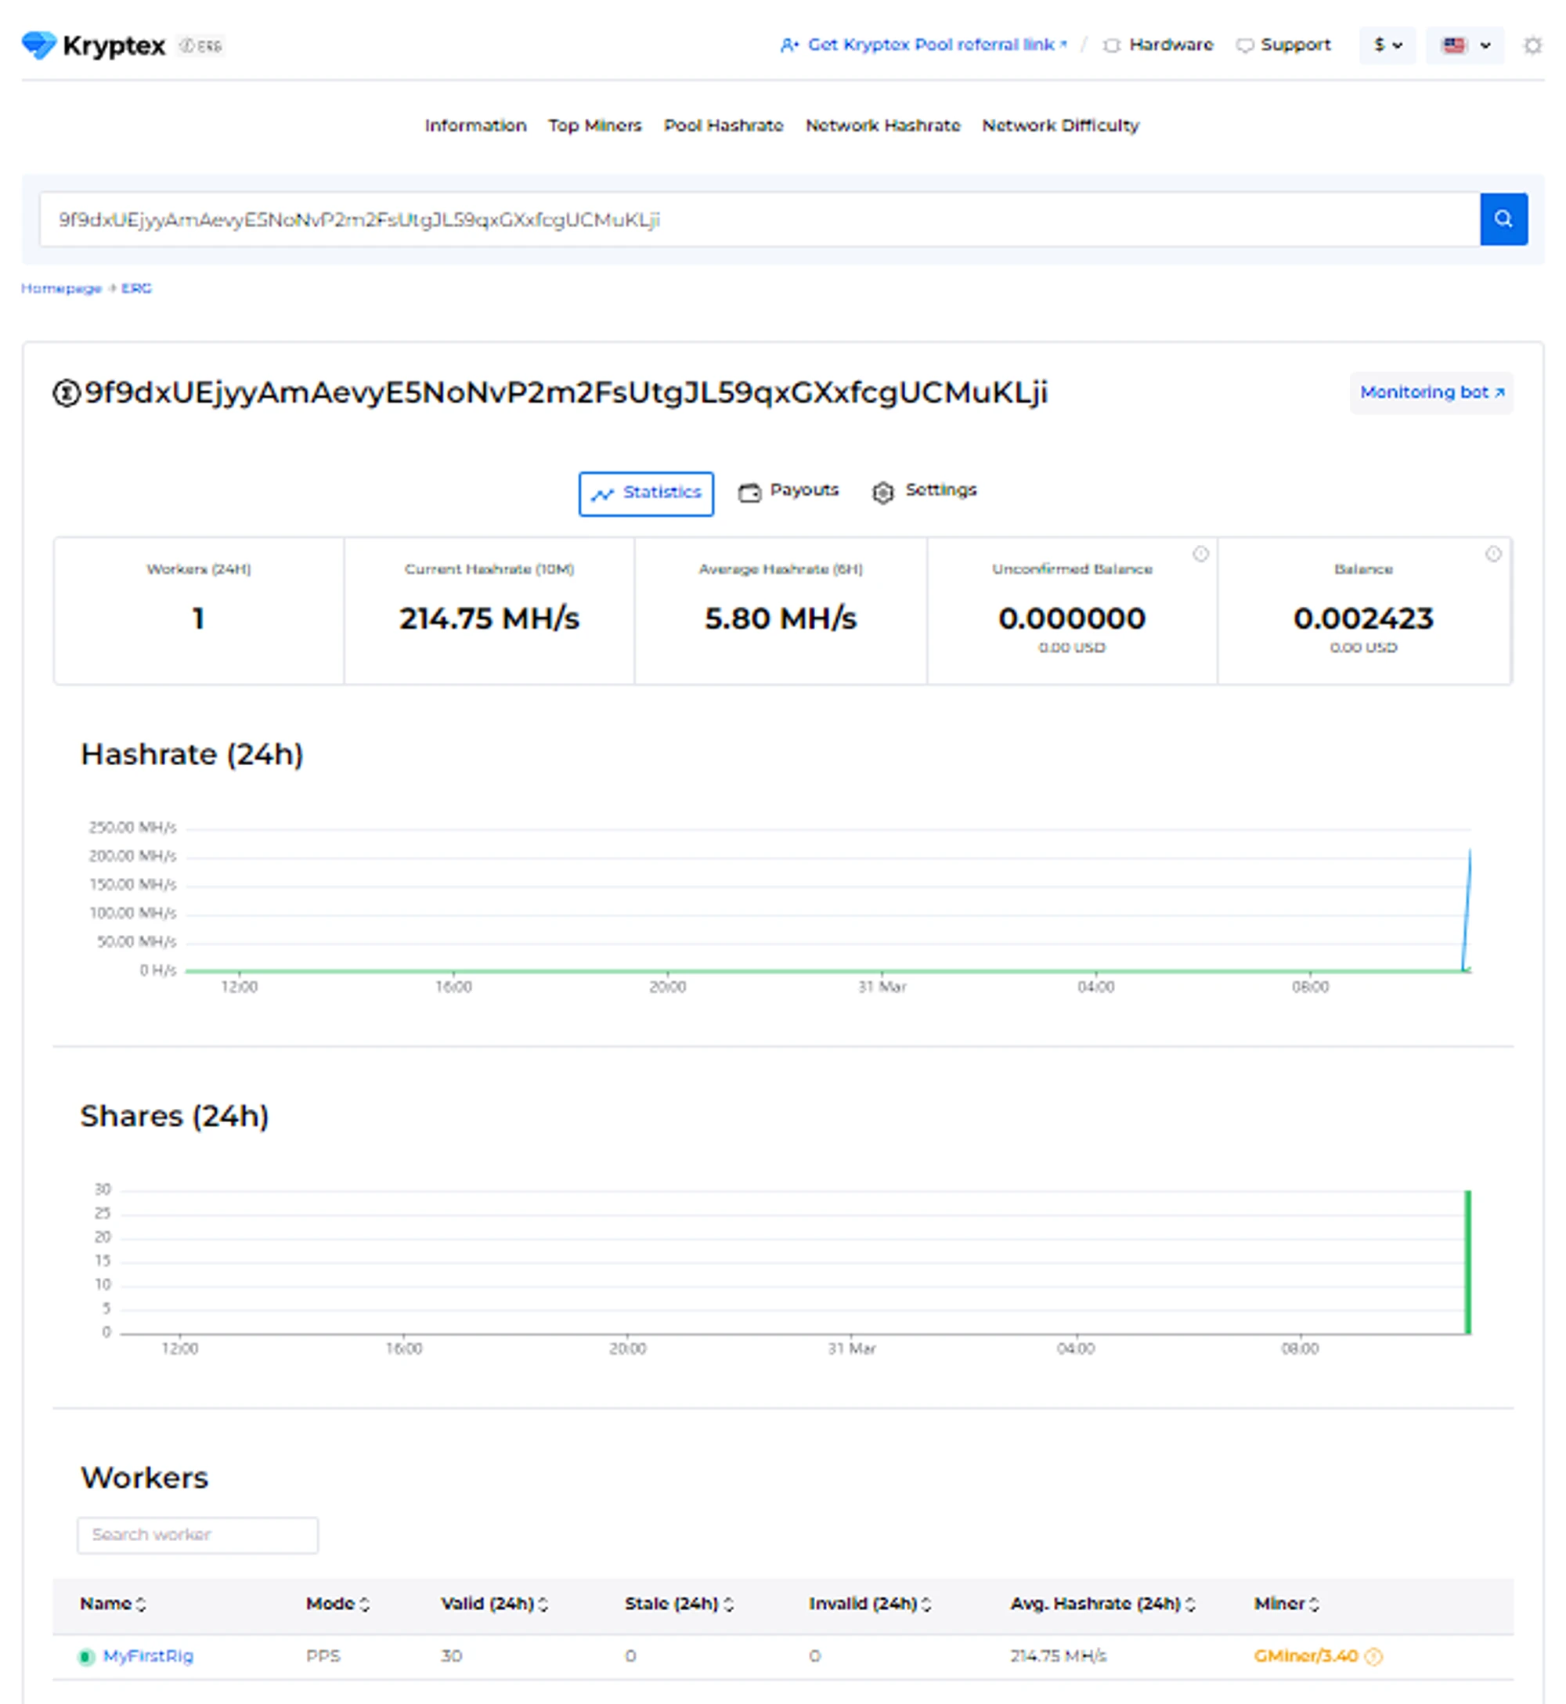The height and width of the screenshot is (1704, 1566).
Task: Click the MyFirstRig worker link
Action: pyautogui.click(x=148, y=1655)
